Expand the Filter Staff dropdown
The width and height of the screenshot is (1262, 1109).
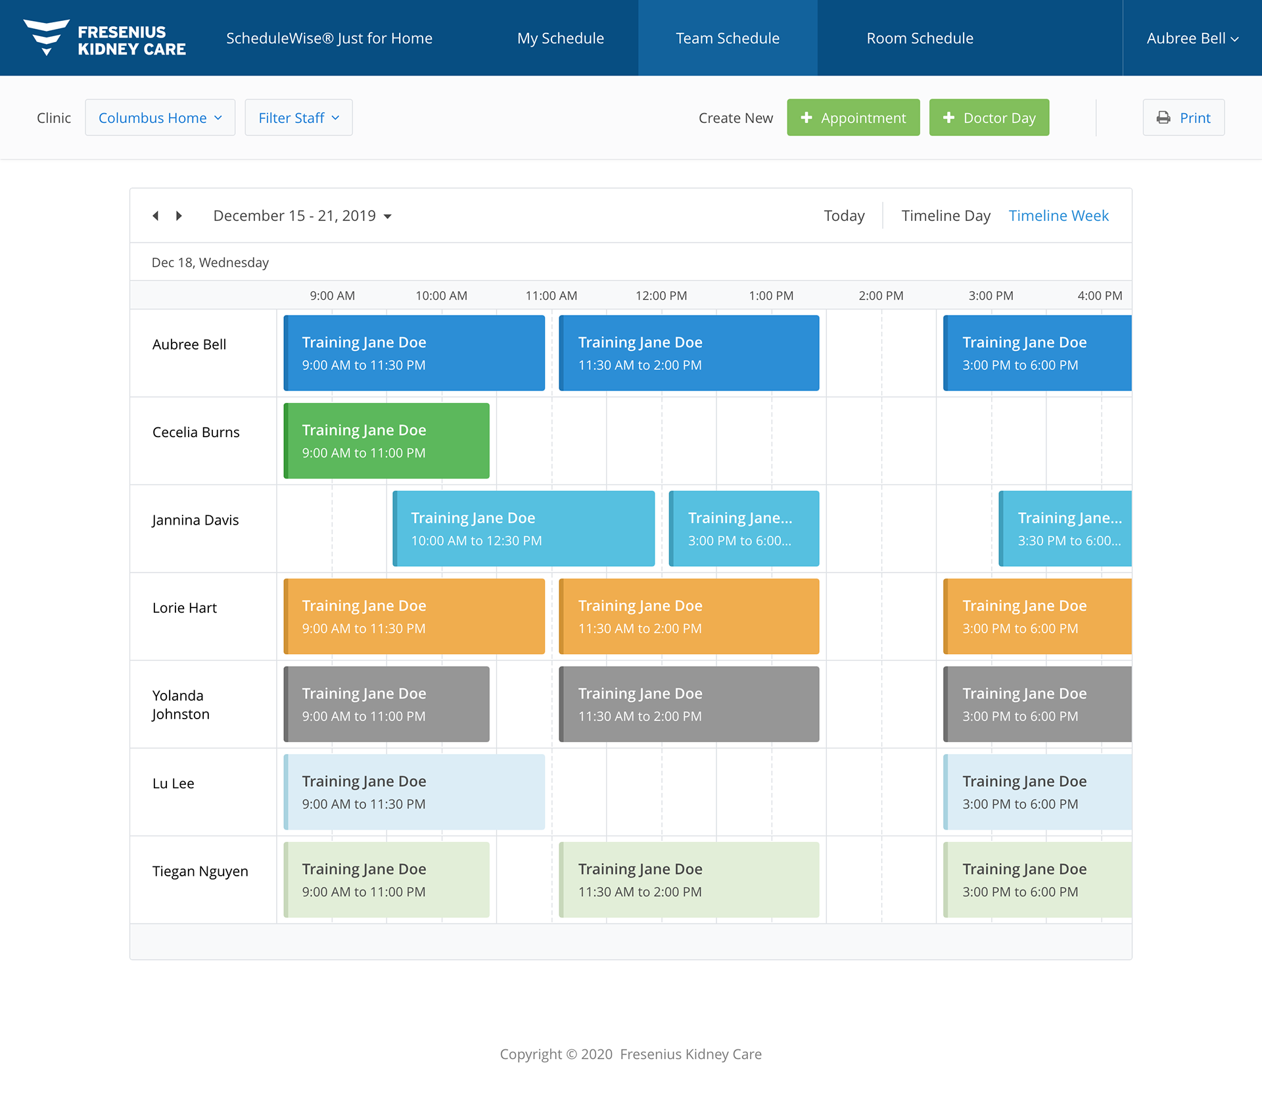(298, 118)
